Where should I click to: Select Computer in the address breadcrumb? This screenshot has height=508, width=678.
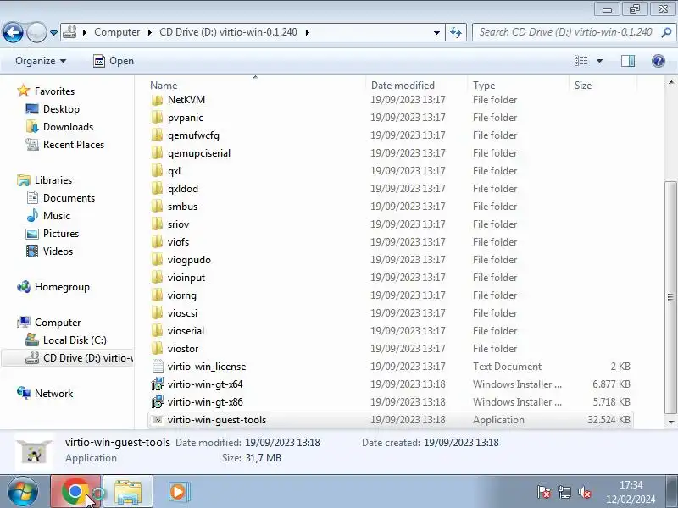pos(117,32)
